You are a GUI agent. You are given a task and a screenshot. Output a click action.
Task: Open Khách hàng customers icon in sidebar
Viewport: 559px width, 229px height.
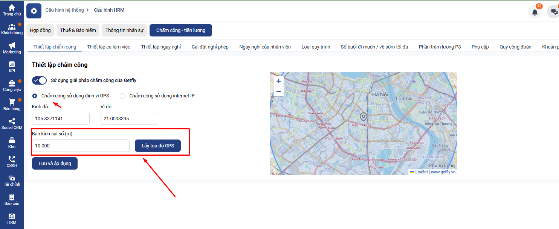point(12,27)
